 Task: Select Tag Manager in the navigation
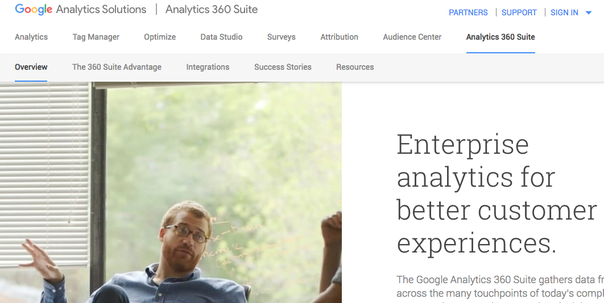click(x=96, y=37)
